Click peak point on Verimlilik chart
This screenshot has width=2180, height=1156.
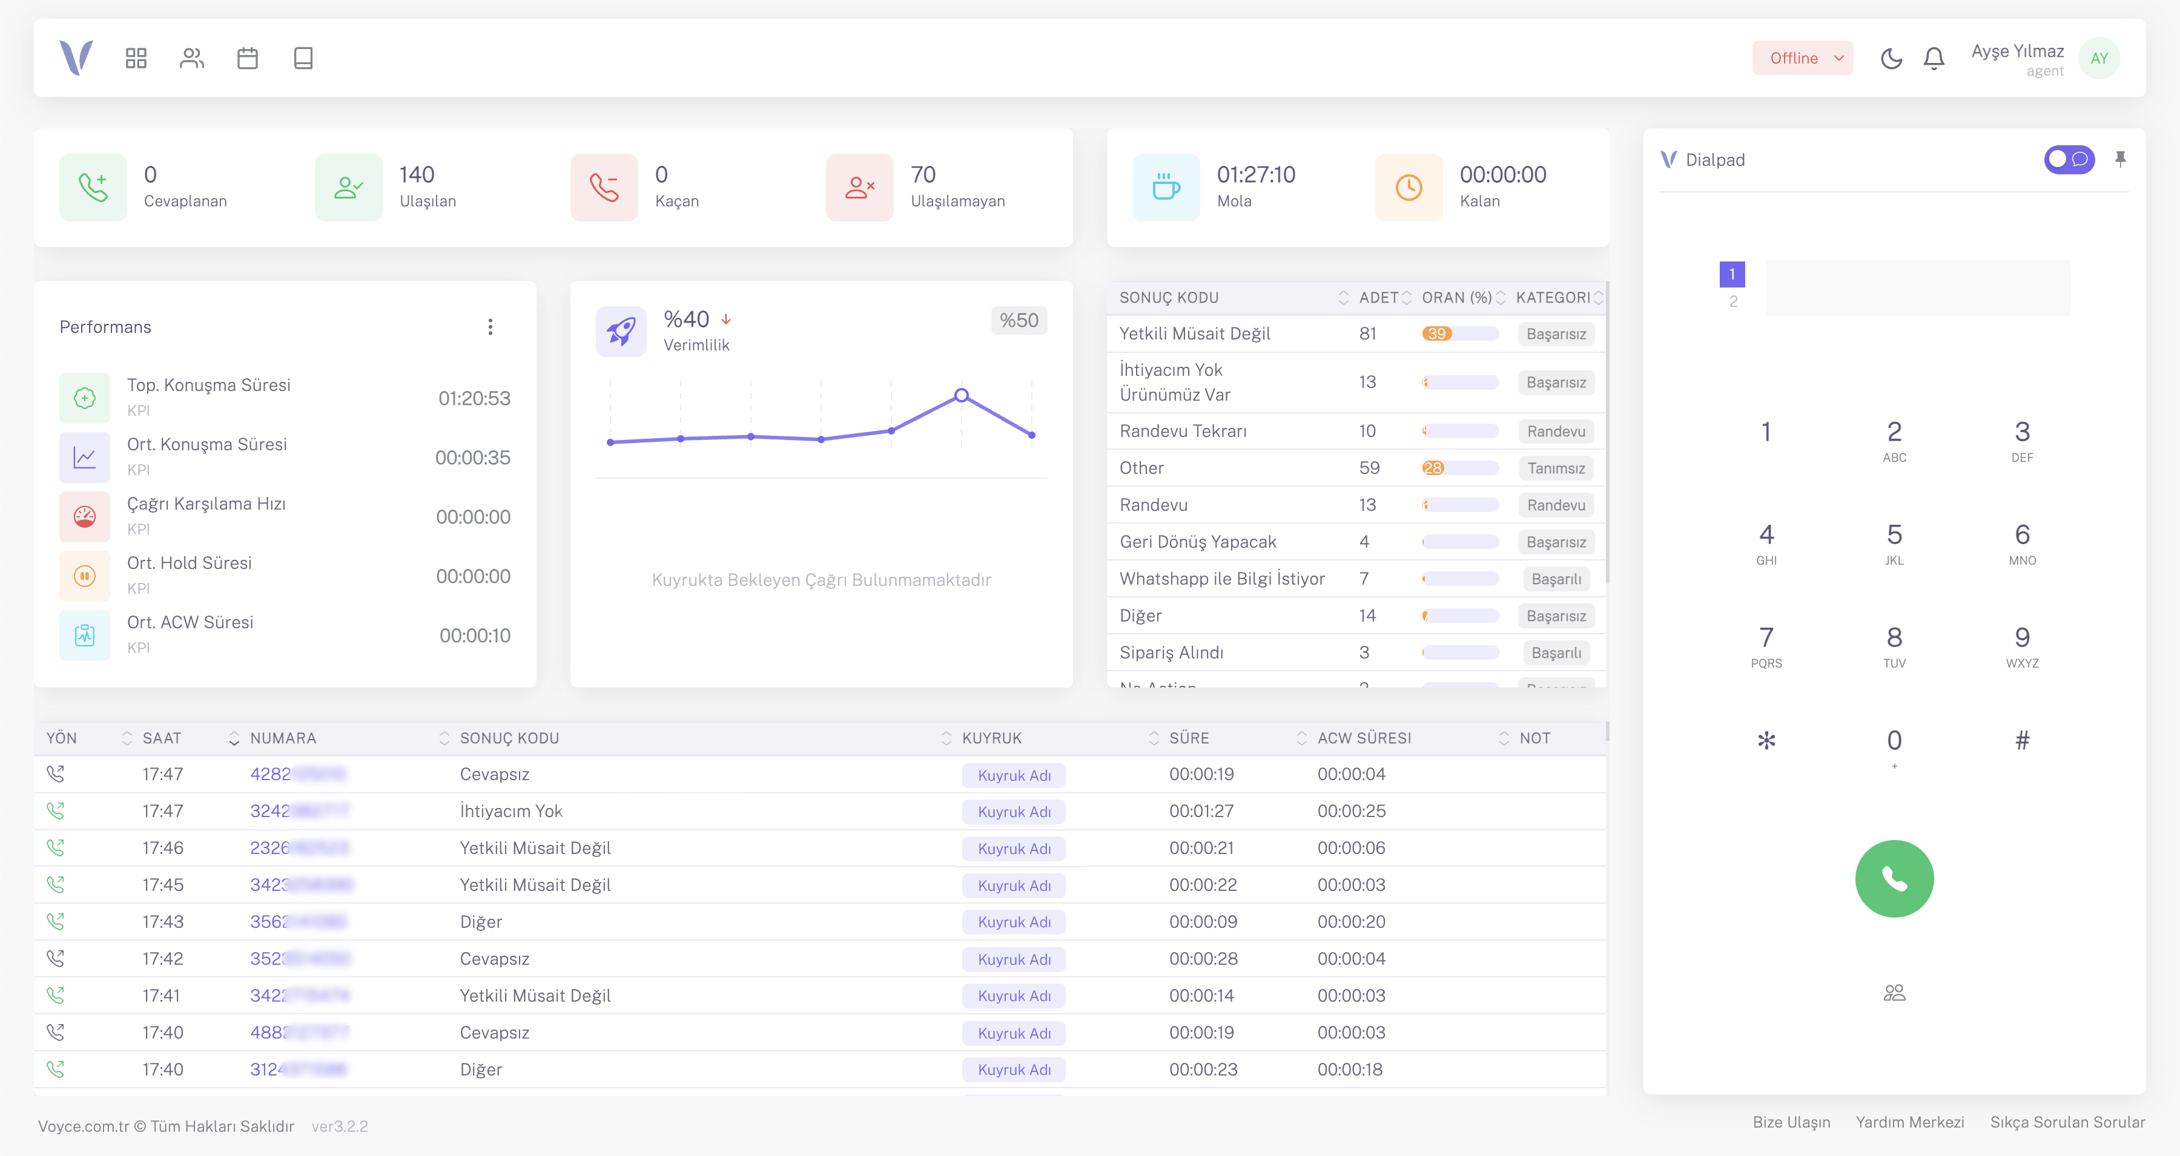pos(962,395)
